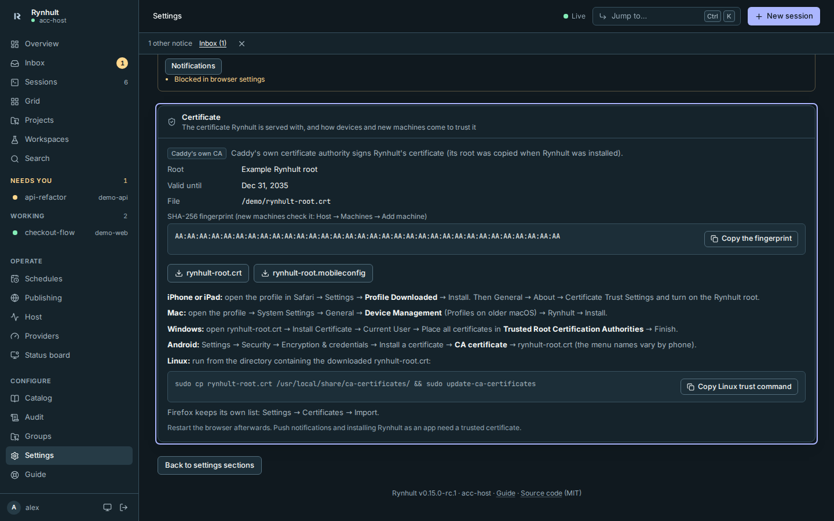Image resolution: width=834 pixels, height=521 pixels.
Task: Click the Sessions icon in the sidebar
Action: coord(15,82)
